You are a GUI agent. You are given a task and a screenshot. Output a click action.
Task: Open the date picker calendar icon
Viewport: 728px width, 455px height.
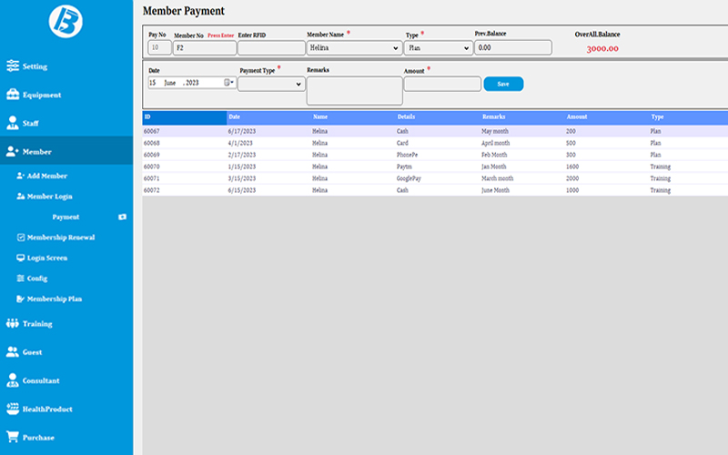click(x=228, y=83)
